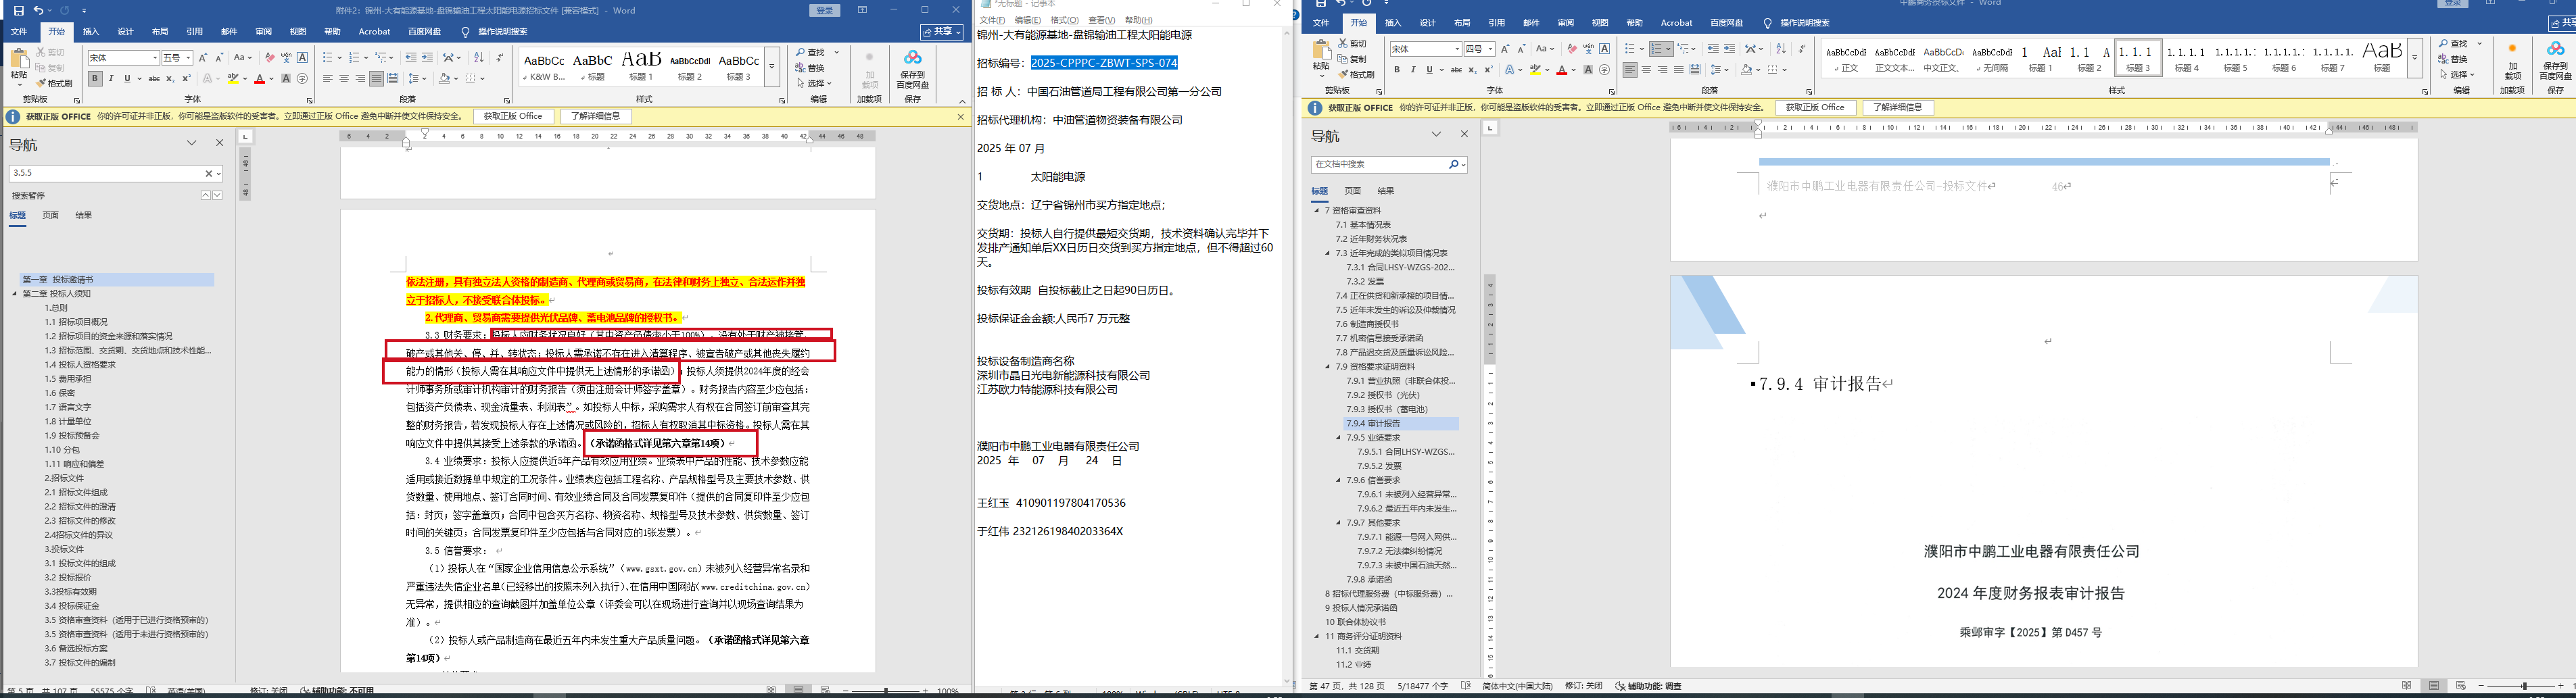Open font name dropdown 宋体 in left Word
The height and width of the screenshot is (698, 2576).
[155, 58]
